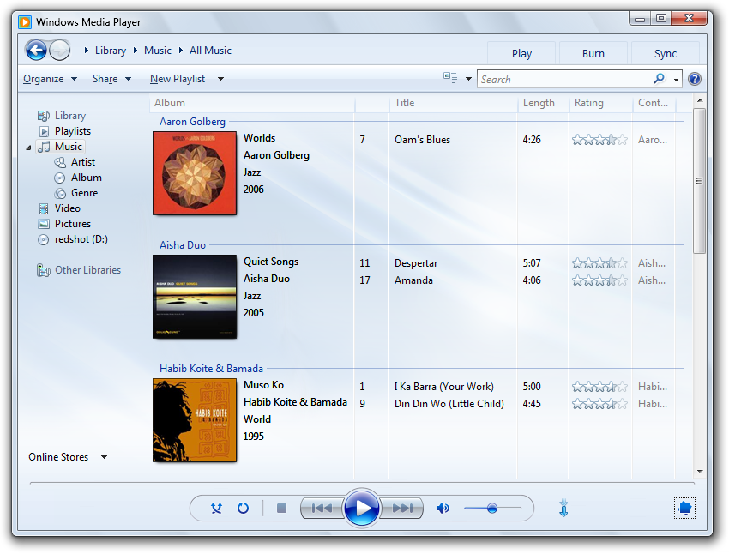Expand breadcrumb arrow before Library
Screen dimensions: 729x554
[87, 51]
